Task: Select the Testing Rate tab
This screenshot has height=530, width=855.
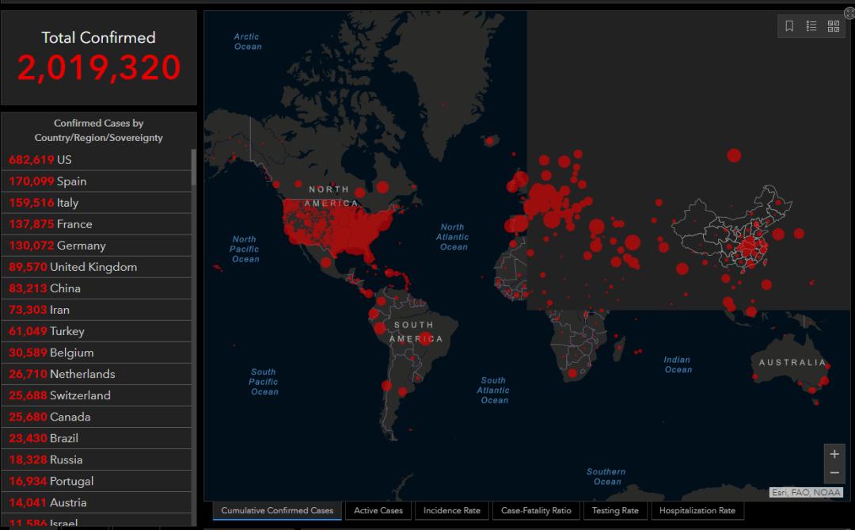Action: 615,510
